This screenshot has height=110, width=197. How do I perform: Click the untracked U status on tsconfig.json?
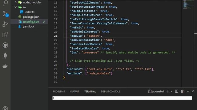[x=44, y=22]
